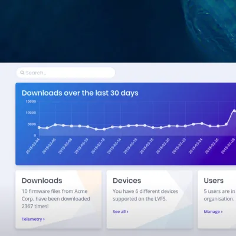Click the chart peak data point near 10000

(234, 111)
